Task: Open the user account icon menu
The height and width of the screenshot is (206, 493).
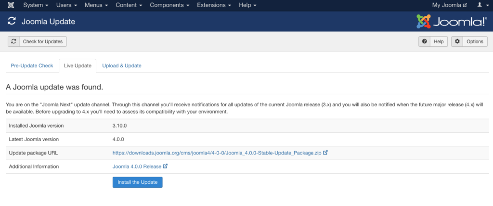Action: [x=481, y=5]
